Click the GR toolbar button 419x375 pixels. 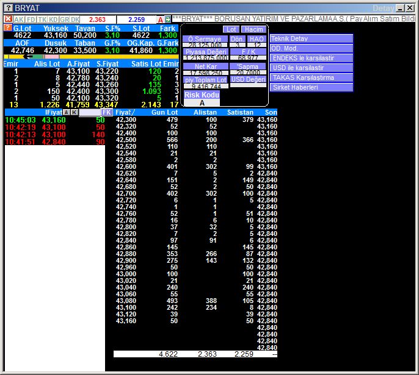coord(64,20)
